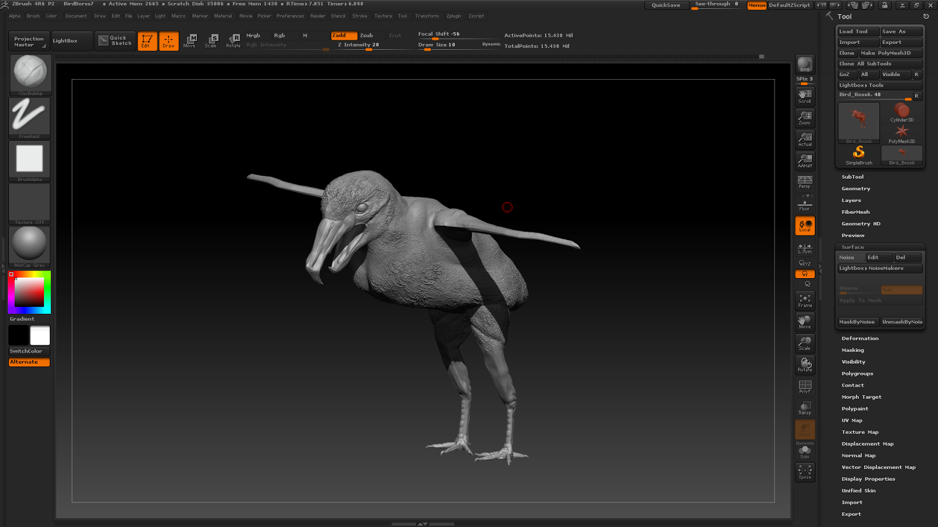
Task: Expand the Deformation section
Action: click(860, 338)
